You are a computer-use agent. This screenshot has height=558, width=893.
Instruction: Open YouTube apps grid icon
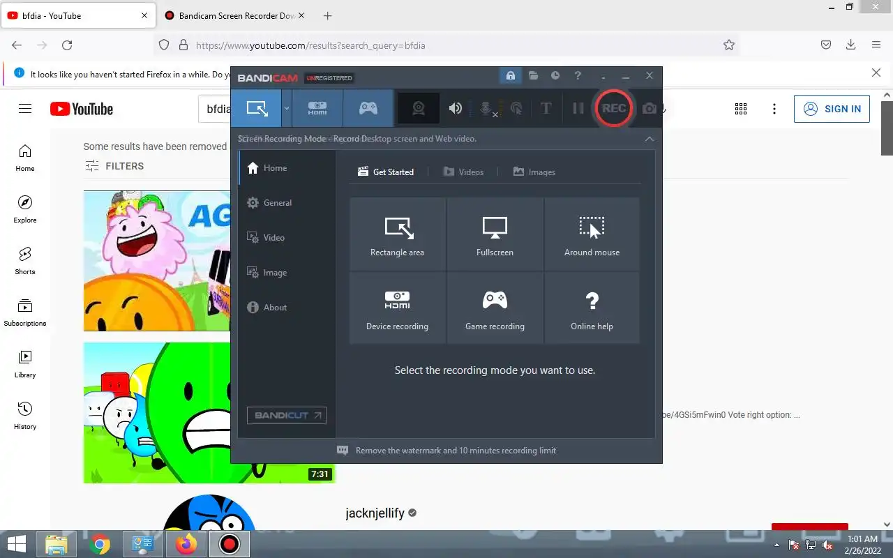pyautogui.click(x=741, y=109)
